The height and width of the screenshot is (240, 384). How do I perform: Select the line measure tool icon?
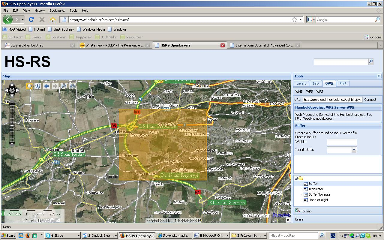64,86
